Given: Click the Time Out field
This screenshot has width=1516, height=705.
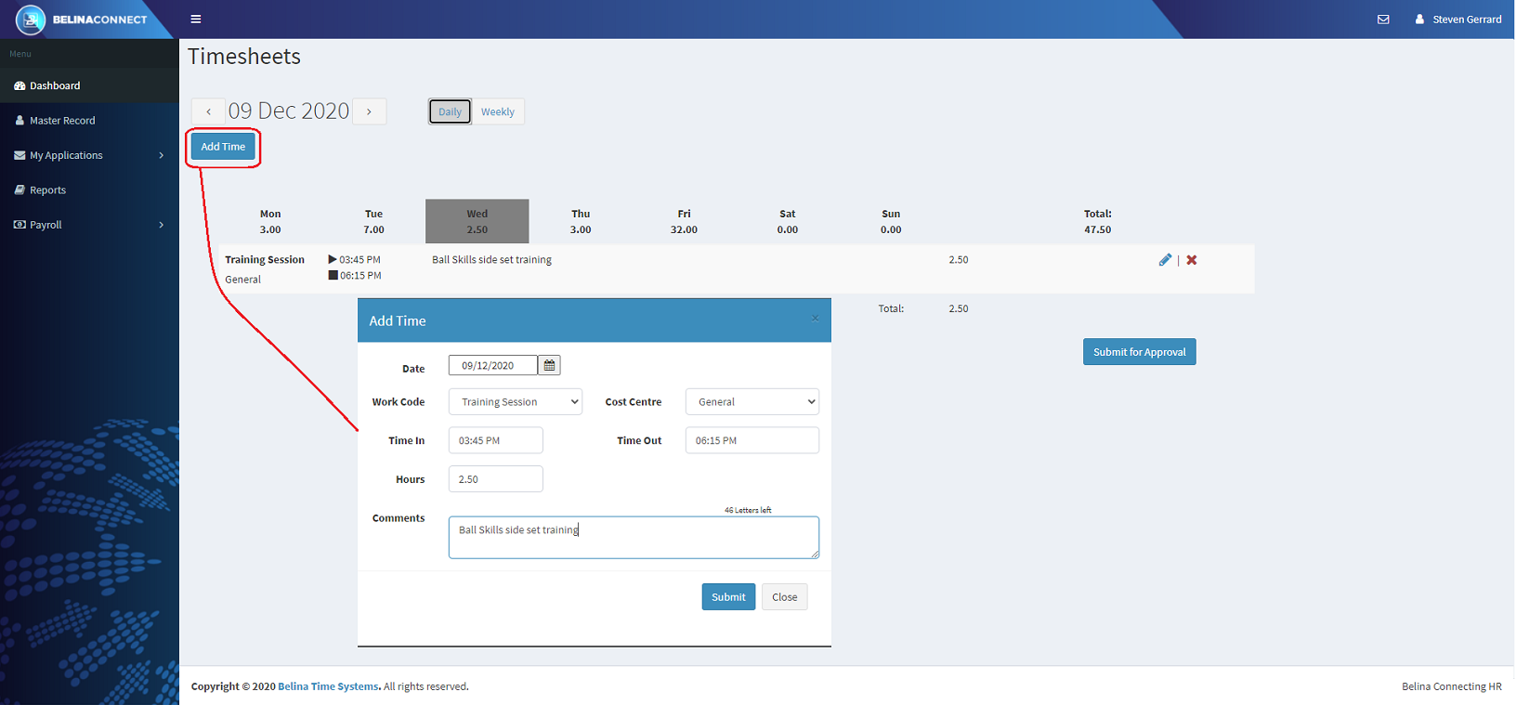Looking at the screenshot, I should pos(752,440).
